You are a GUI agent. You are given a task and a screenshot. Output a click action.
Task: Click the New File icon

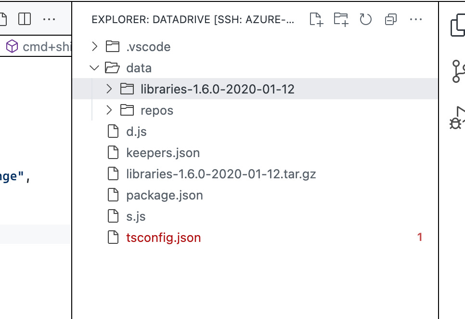click(316, 19)
